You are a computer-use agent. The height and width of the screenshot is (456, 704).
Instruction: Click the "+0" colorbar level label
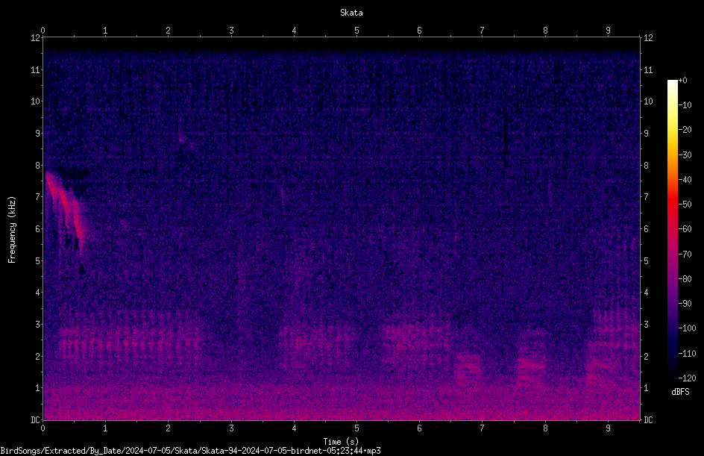(x=682, y=81)
